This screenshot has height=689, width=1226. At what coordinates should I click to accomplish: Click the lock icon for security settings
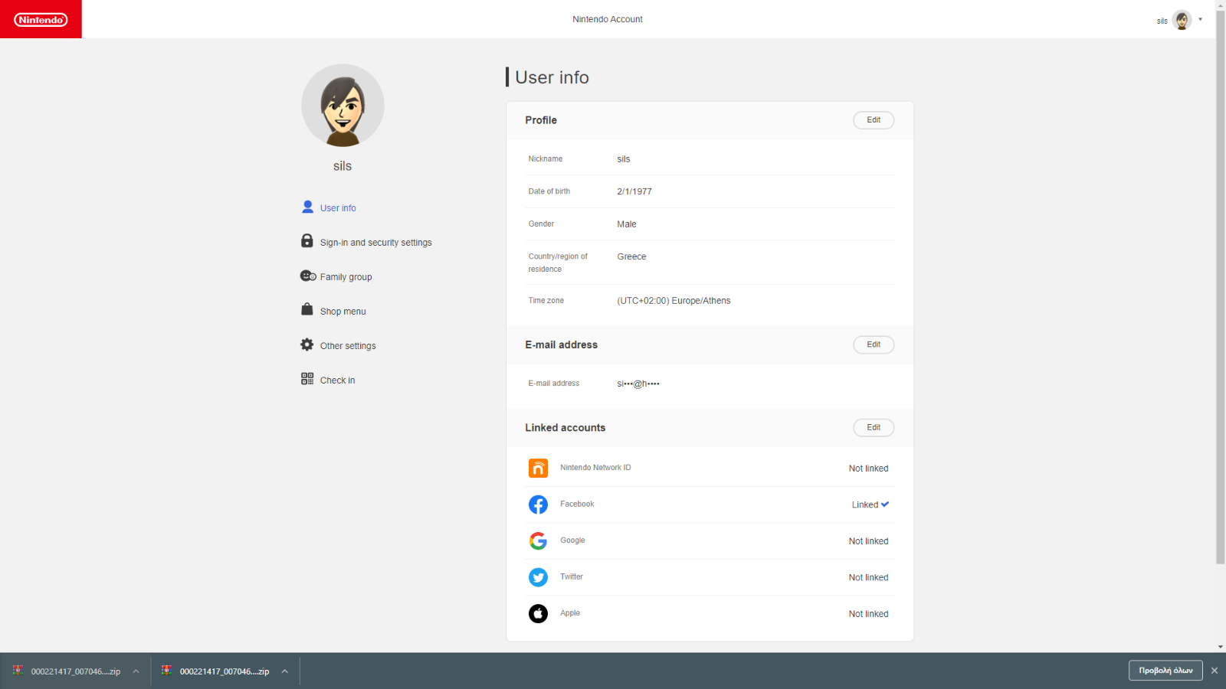pos(306,240)
